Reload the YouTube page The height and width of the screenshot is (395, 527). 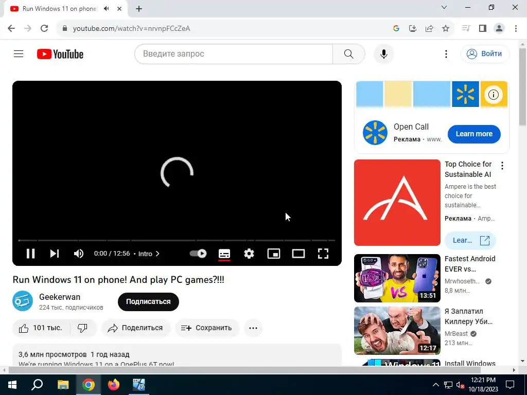pos(44,28)
